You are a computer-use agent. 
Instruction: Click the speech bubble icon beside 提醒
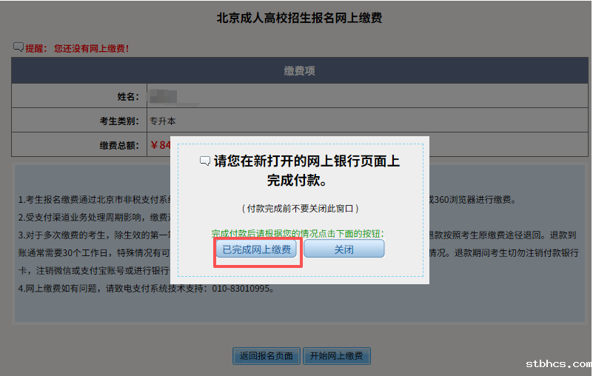[x=19, y=47]
